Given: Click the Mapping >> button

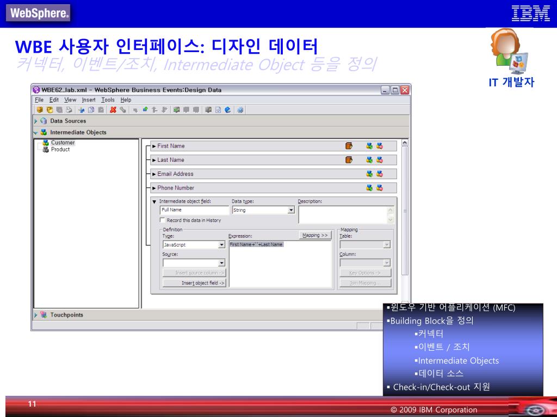Looking at the screenshot, I should [x=315, y=235].
